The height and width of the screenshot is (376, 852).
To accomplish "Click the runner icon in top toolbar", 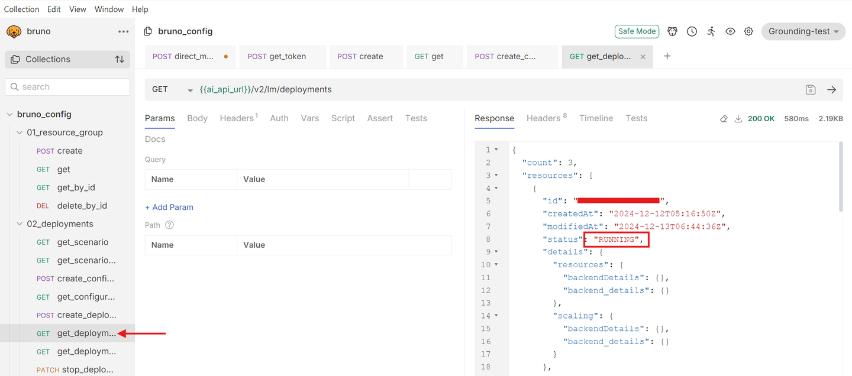I will point(711,31).
